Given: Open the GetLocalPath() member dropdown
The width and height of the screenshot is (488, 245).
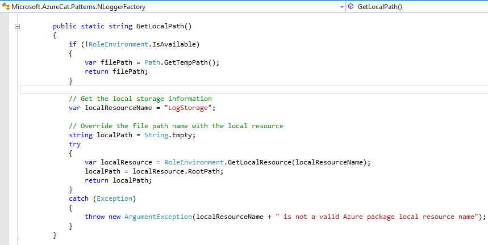Looking at the screenshot, I should (x=417, y=6).
